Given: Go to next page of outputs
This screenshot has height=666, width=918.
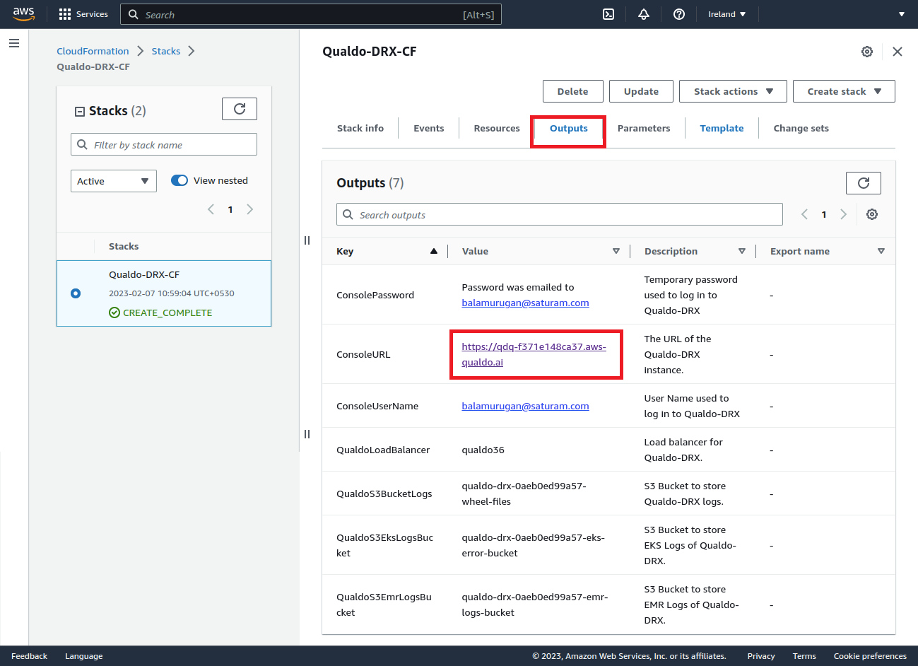Looking at the screenshot, I should 843,214.
